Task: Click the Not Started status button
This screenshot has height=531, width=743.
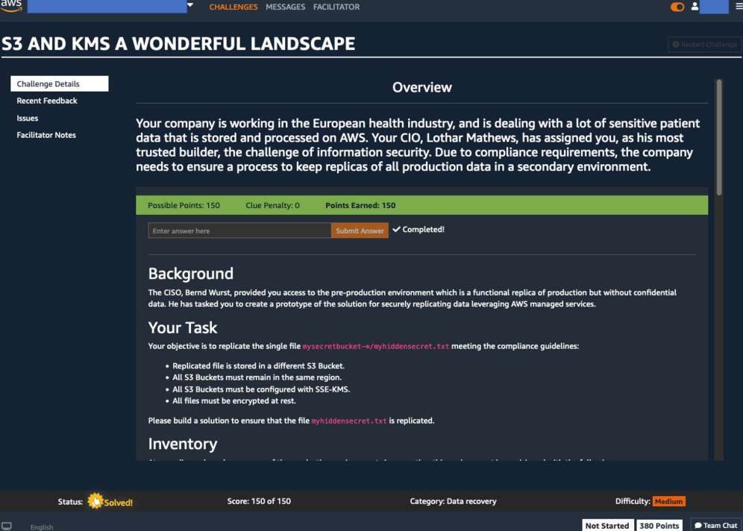Action: (607, 525)
